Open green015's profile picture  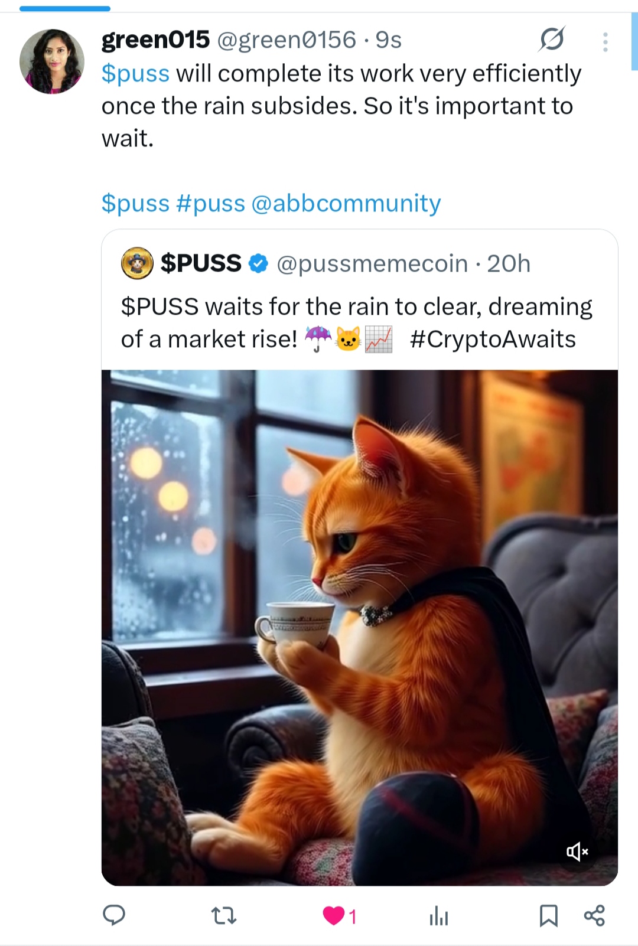[x=52, y=61]
